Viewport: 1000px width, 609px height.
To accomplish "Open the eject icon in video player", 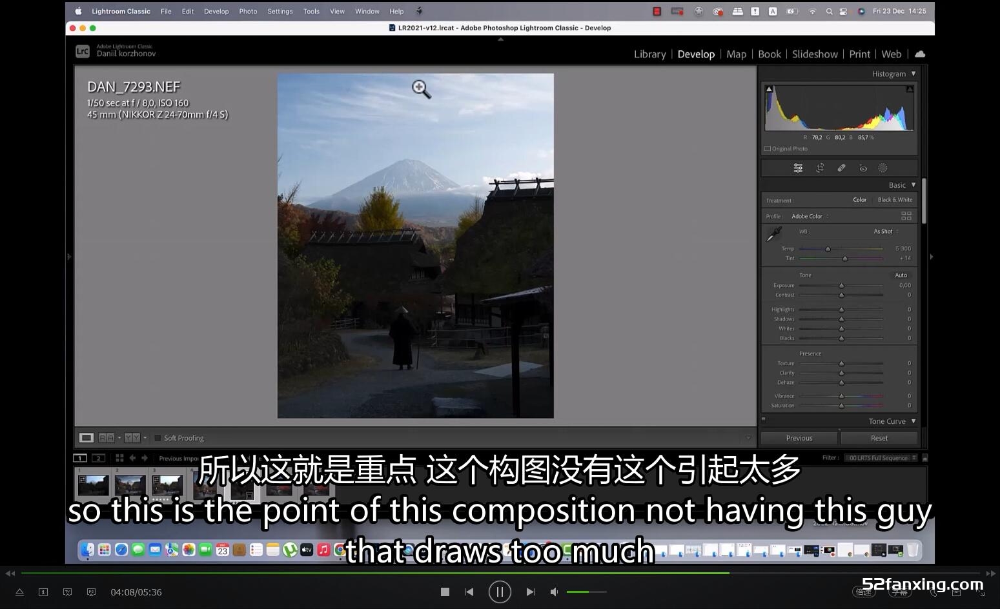I will 19,592.
